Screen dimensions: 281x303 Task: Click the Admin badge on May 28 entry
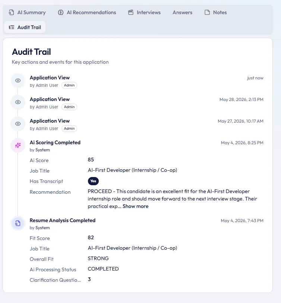69,107
